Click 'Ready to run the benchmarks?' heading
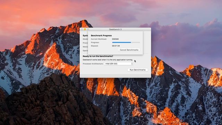222x125 pixels. click(x=98, y=56)
